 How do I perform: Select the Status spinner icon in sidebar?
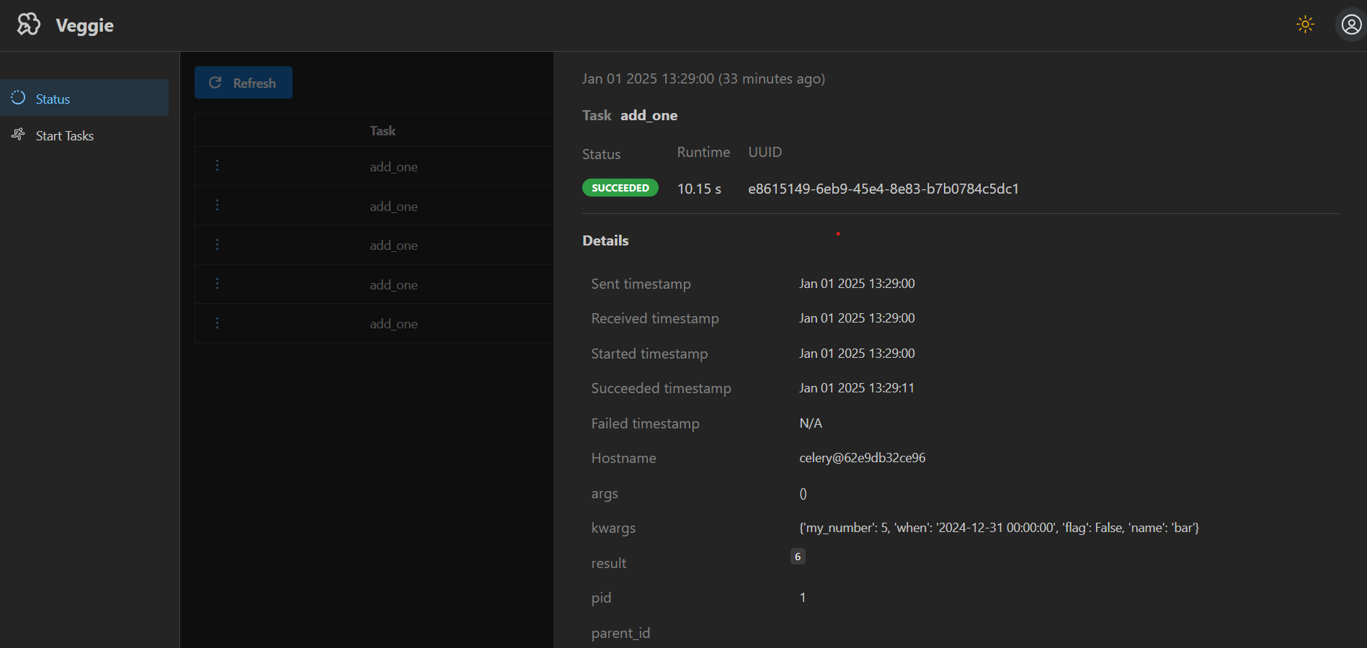pyautogui.click(x=19, y=98)
